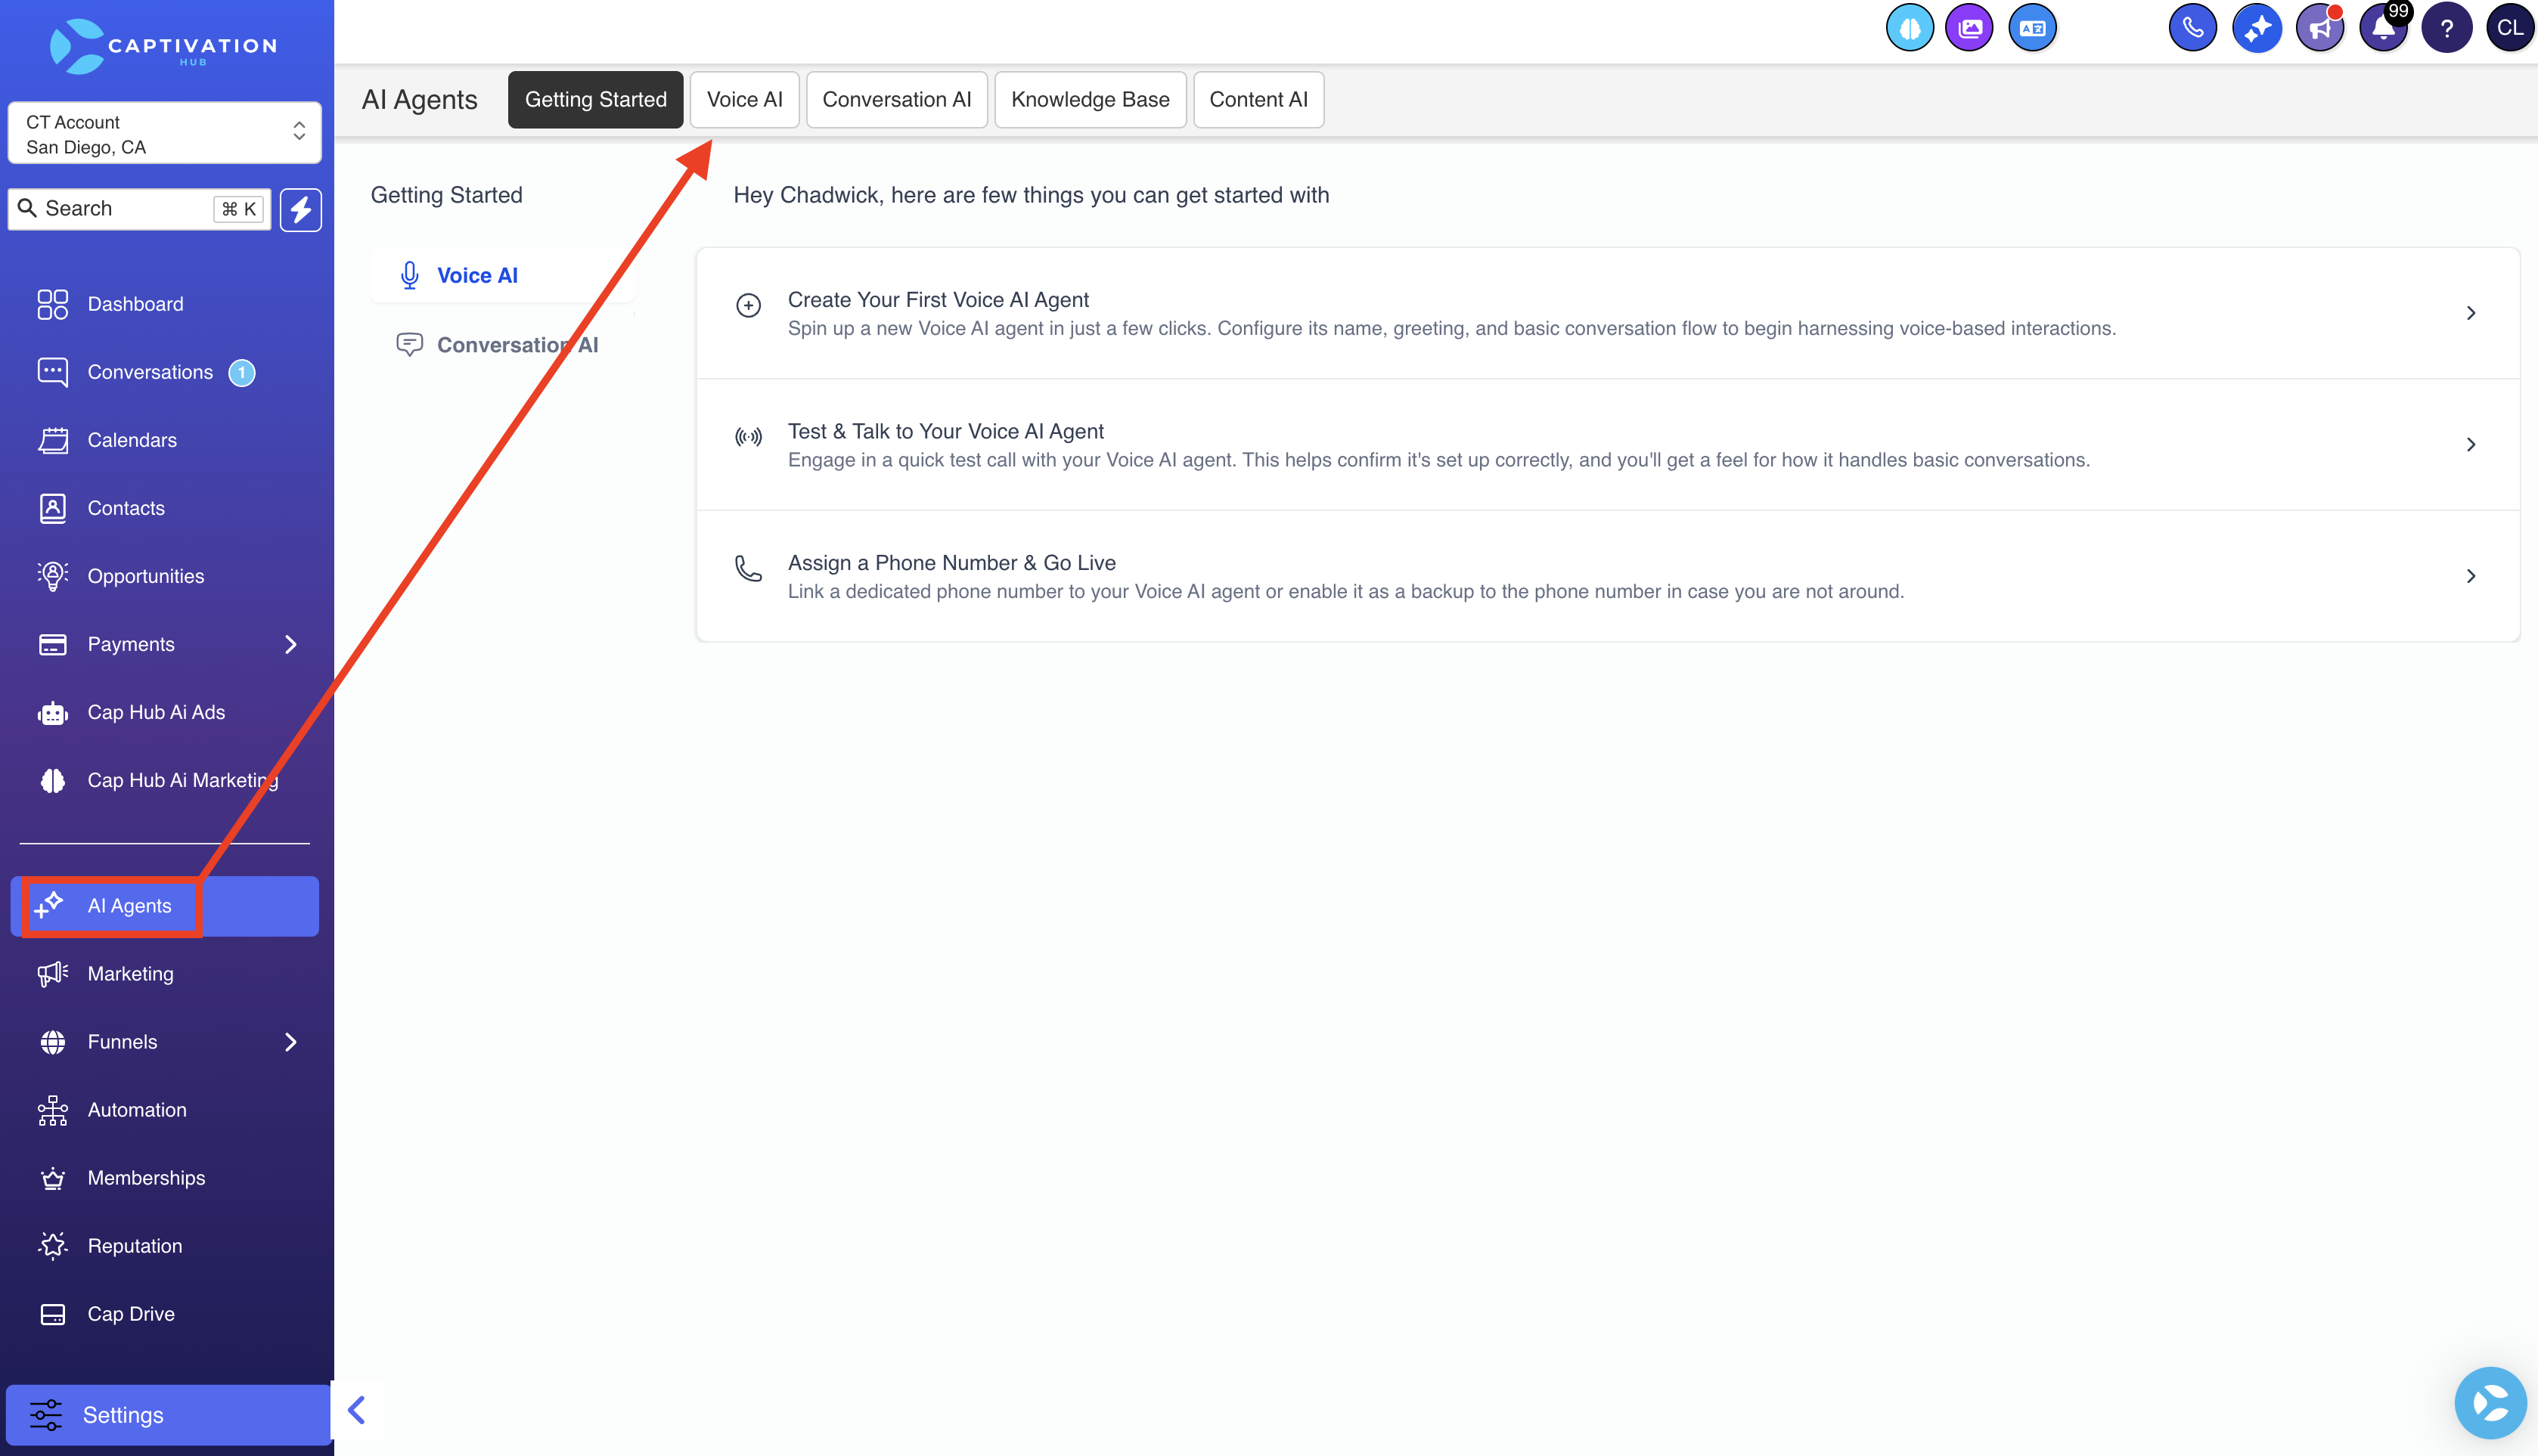Image resolution: width=2538 pixels, height=1456 pixels.
Task: Open the Knowledge Base tab
Action: tap(1090, 100)
